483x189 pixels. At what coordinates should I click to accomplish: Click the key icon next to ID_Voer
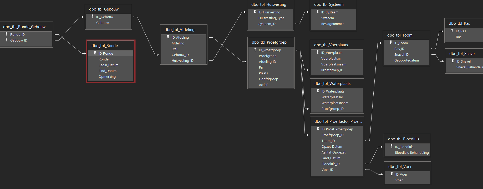click(392, 174)
